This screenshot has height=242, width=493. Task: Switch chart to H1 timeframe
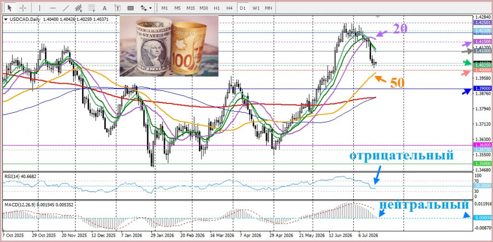coord(216,8)
